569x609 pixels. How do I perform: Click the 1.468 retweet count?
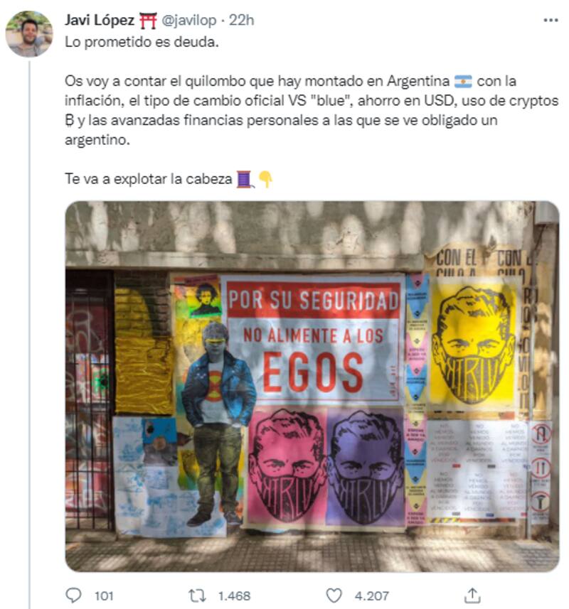click(x=234, y=595)
